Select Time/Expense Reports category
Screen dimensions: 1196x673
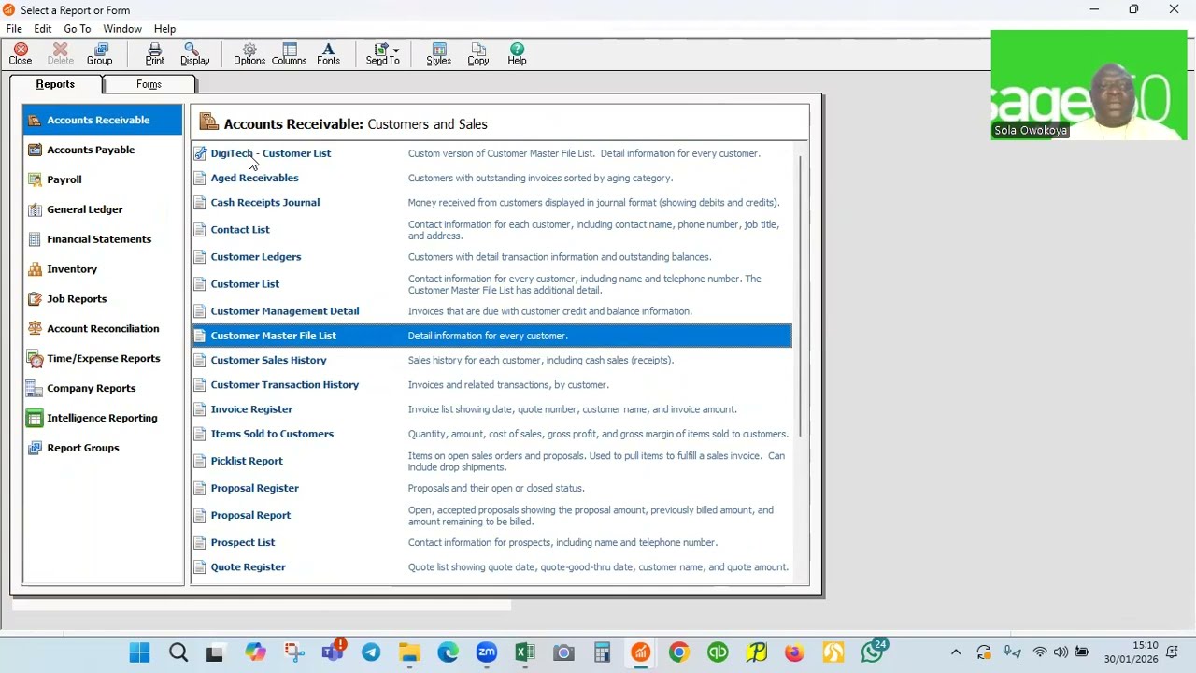click(103, 359)
